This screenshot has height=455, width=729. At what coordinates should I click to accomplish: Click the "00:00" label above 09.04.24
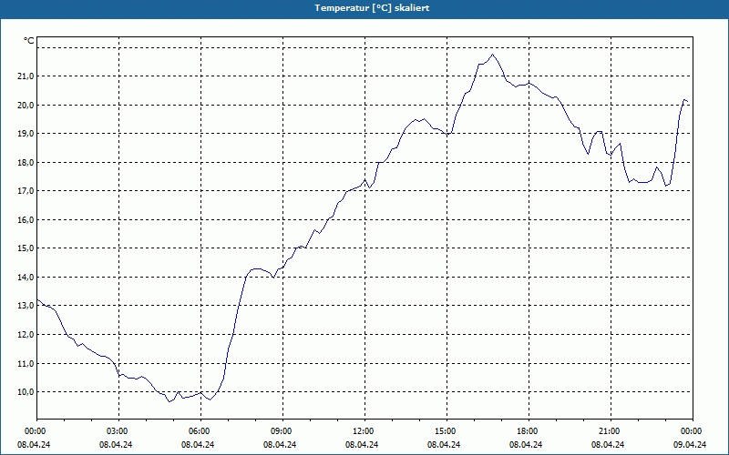[x=691, y=431]
